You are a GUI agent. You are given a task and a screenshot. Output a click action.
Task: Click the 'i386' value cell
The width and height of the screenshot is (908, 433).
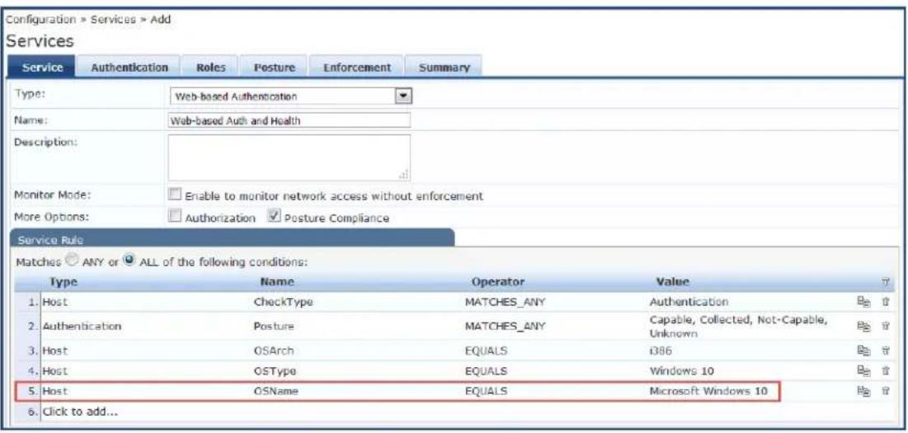coord(660,350)
